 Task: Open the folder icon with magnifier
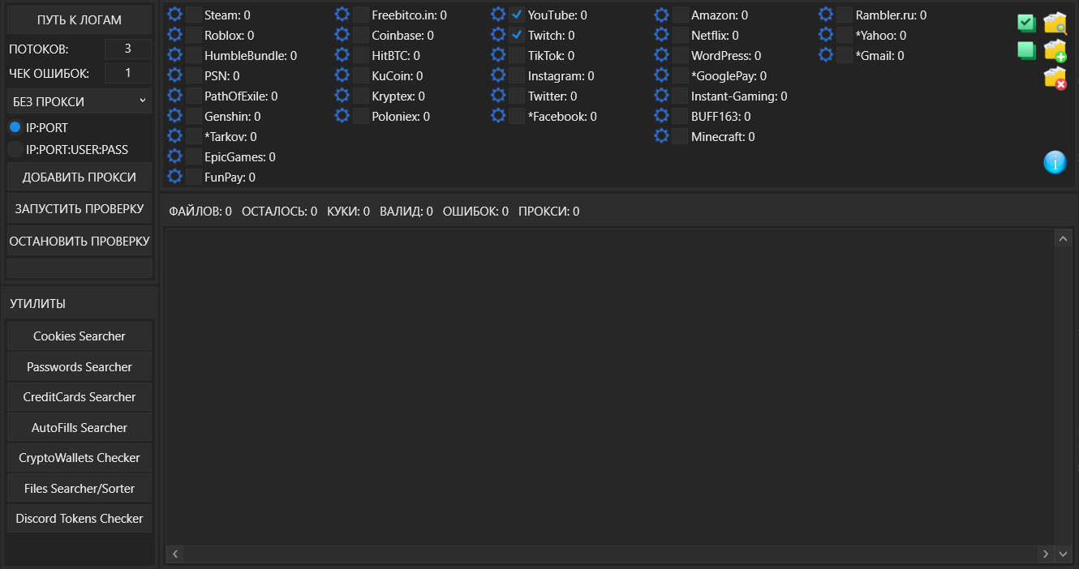(x=1055, y=23)
